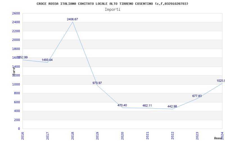
Task: Click the 462.11 data label
Action: (x=147, y=105)
